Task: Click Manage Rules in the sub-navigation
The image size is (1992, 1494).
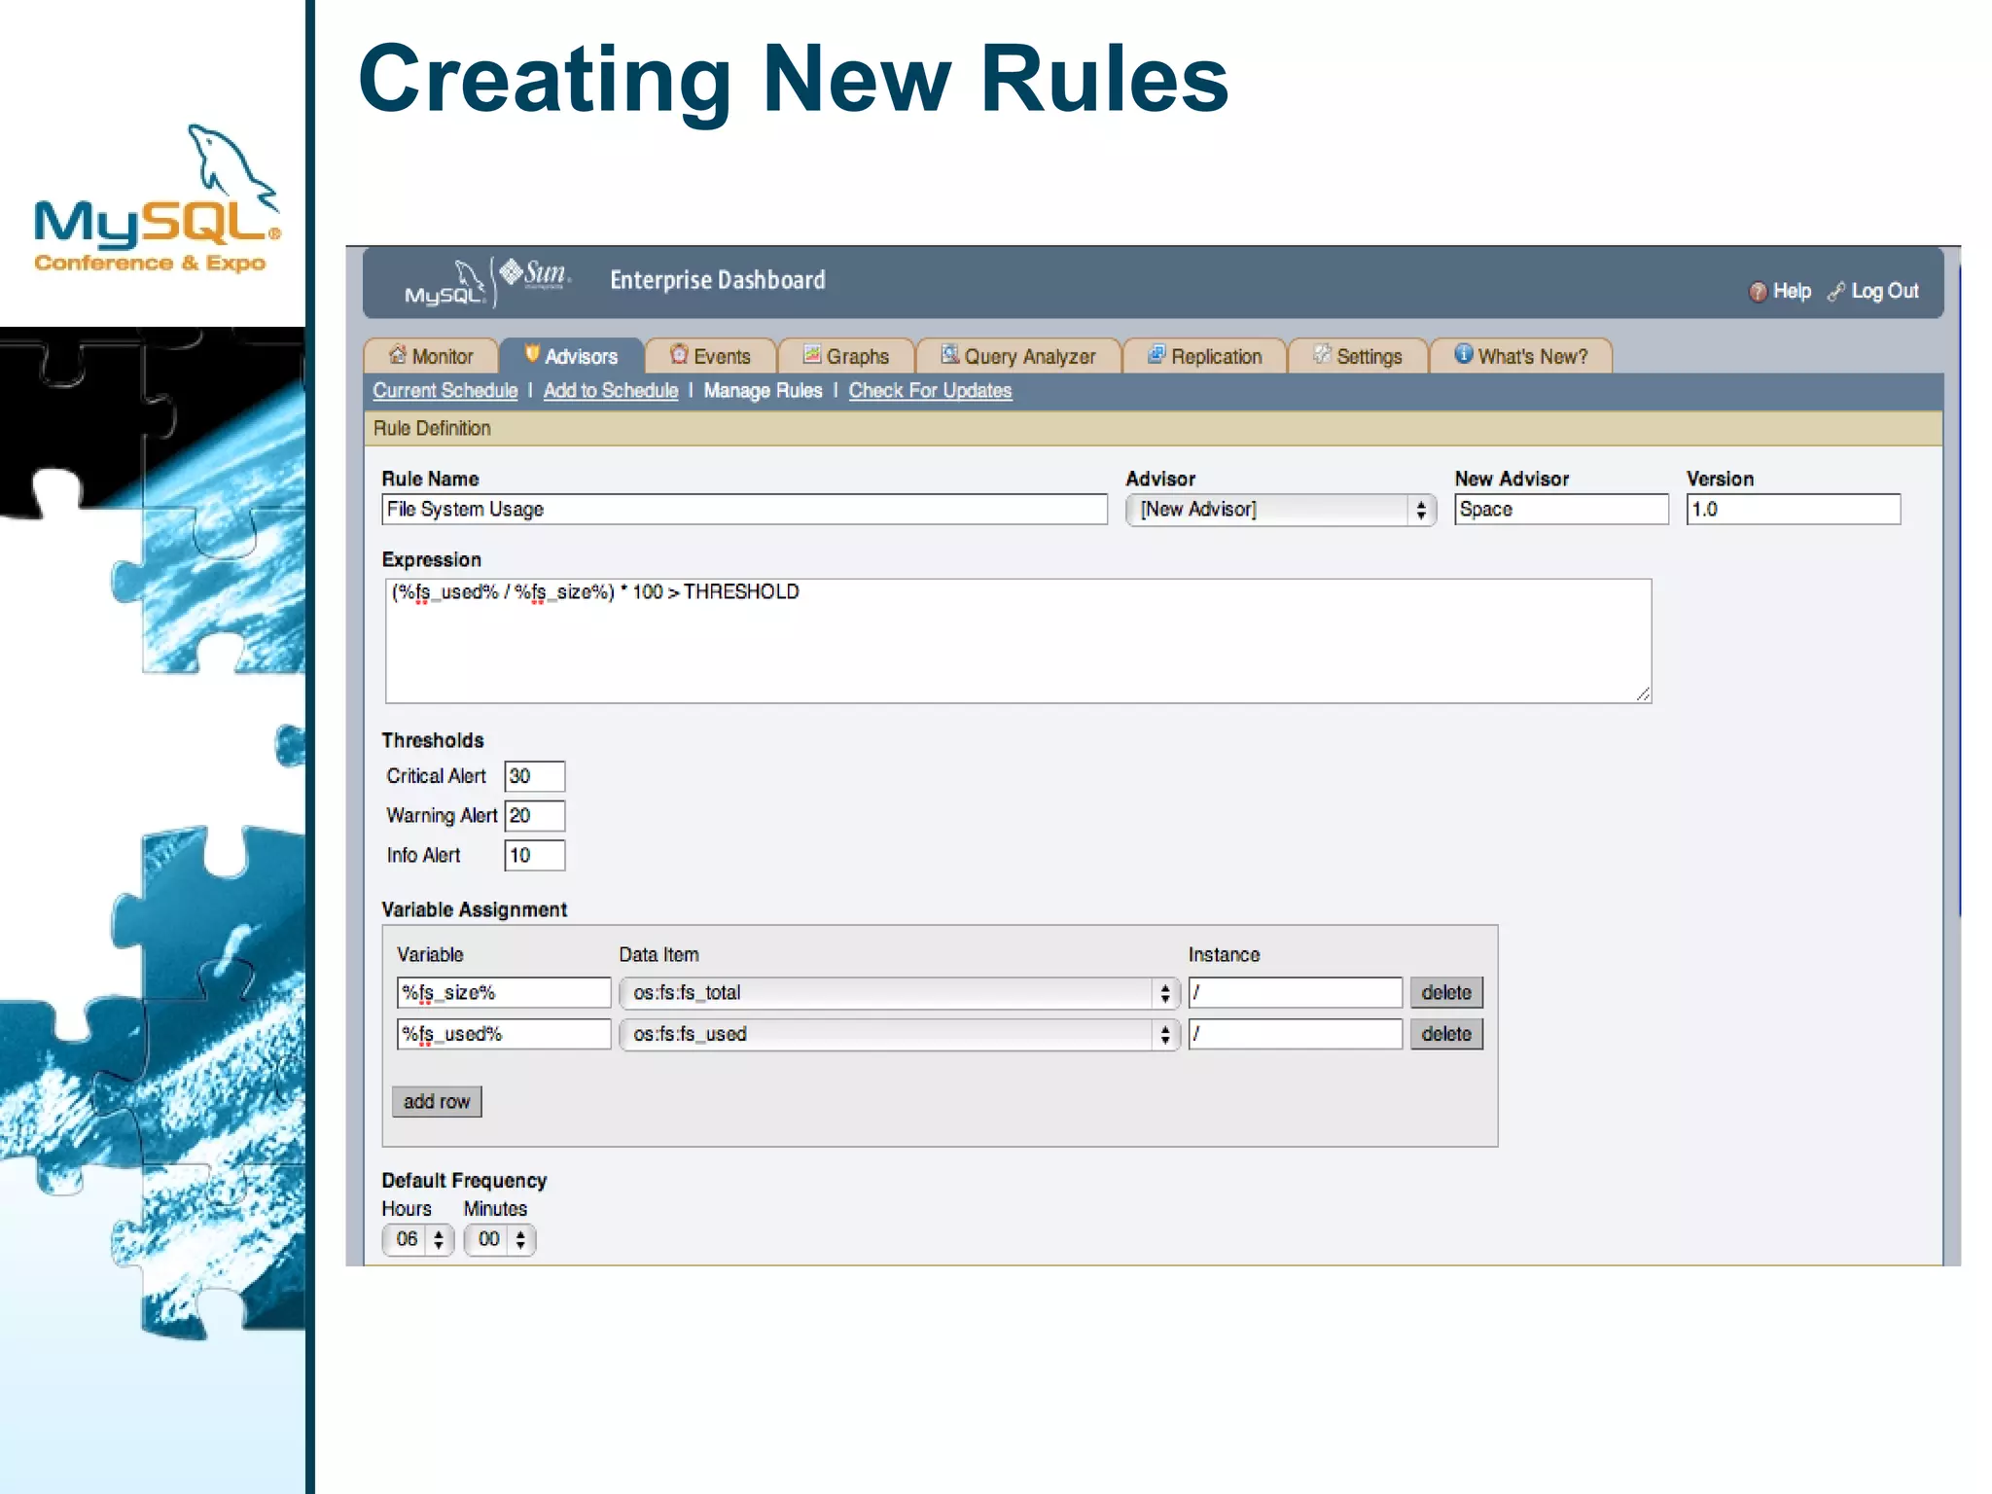Action: coord(763,391)
